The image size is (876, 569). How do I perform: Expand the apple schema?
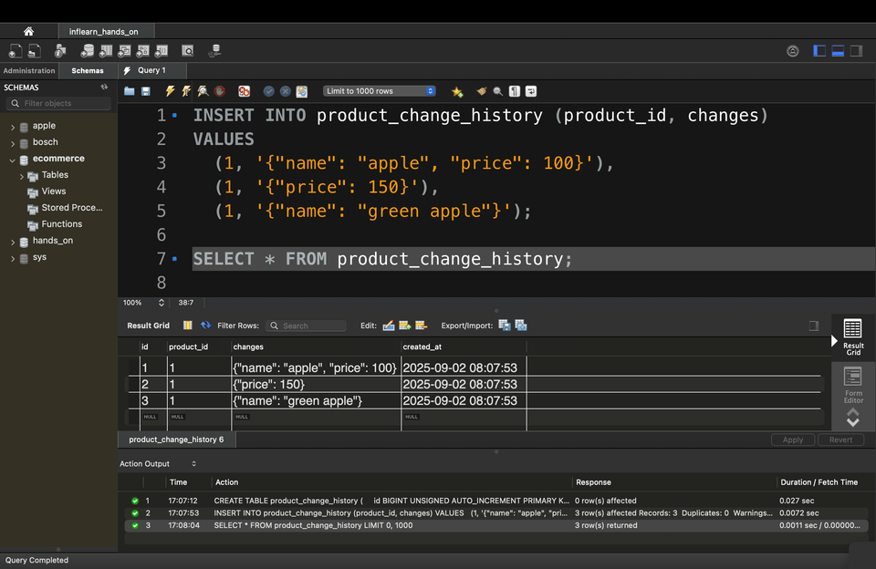pos(13,127)
